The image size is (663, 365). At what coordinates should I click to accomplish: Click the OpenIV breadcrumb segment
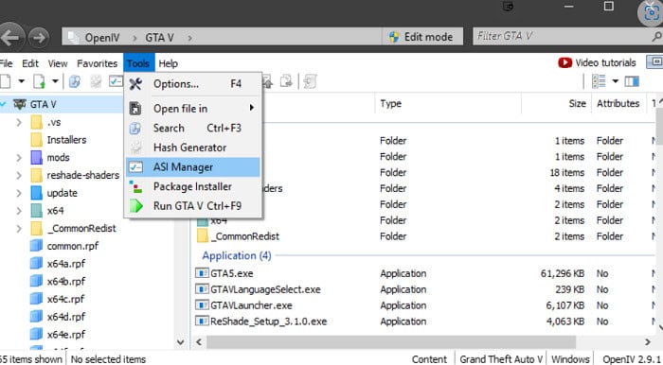click(102, 38)
